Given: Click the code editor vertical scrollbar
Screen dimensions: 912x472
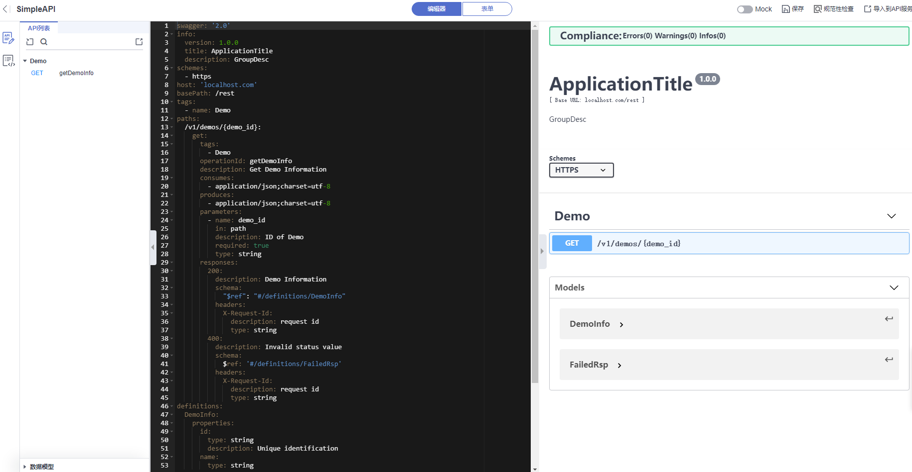Looking at the screenshot, I should [x=535, y=199].
